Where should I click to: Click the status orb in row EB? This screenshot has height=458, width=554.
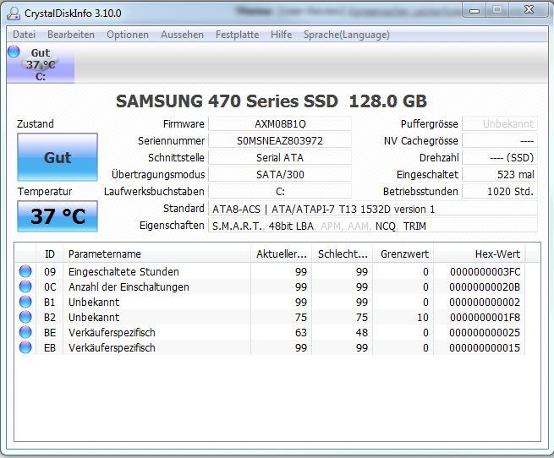25,347
